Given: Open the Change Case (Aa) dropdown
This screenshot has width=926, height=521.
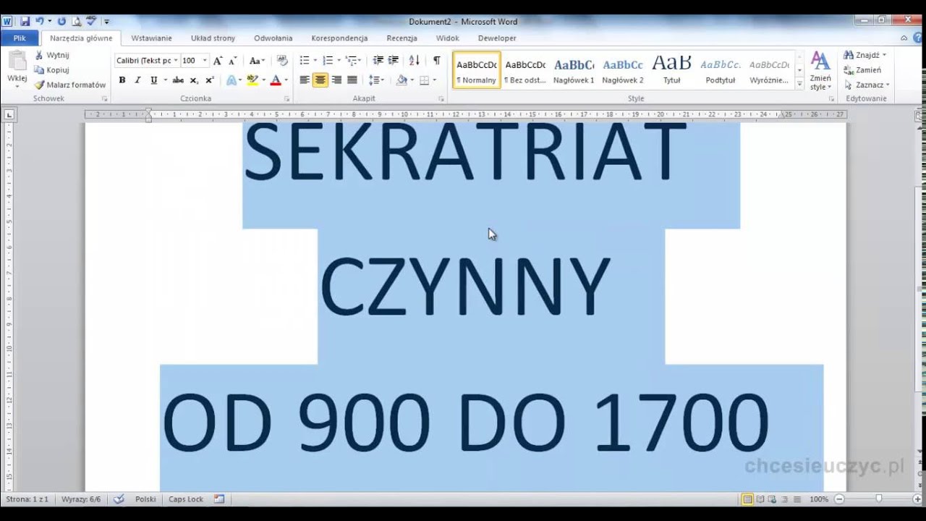Looking at the screenshot, I should click(x=257, y=61).
